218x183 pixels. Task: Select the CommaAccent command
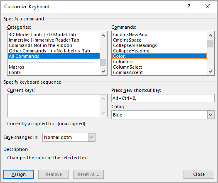pyautogui.click(x=159, y=72)
